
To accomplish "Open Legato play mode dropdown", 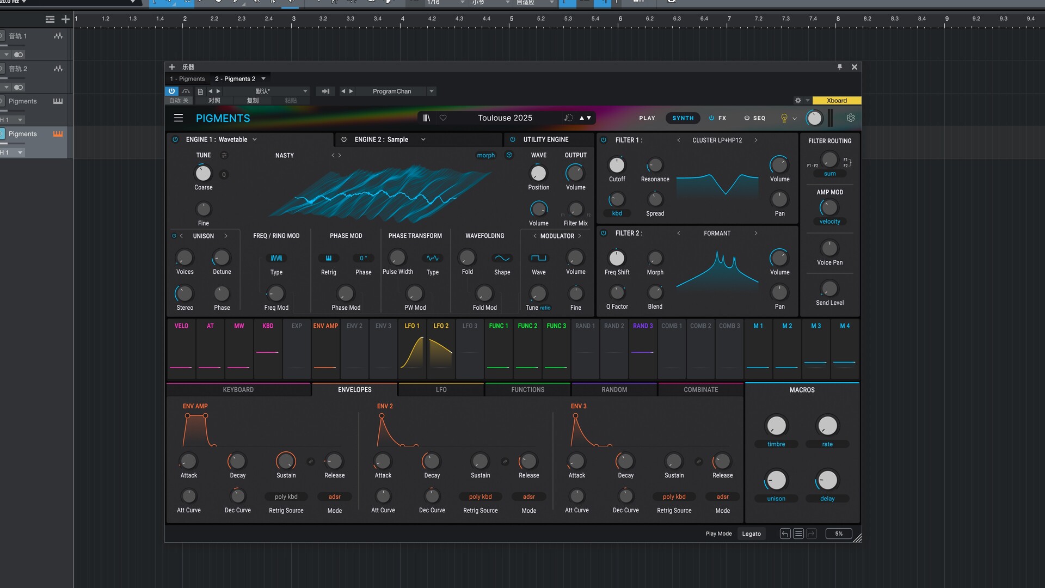I will click(x=751, y=534).
